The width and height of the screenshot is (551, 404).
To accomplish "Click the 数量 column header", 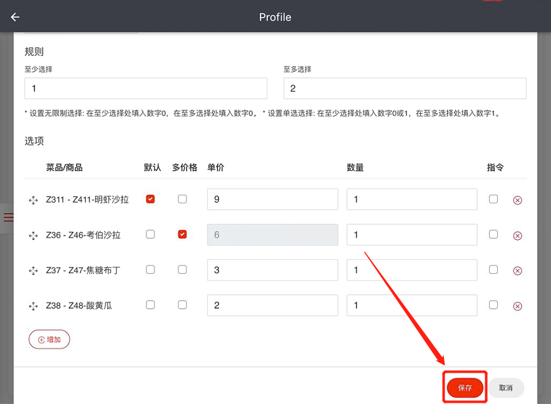I will [355, 168].
